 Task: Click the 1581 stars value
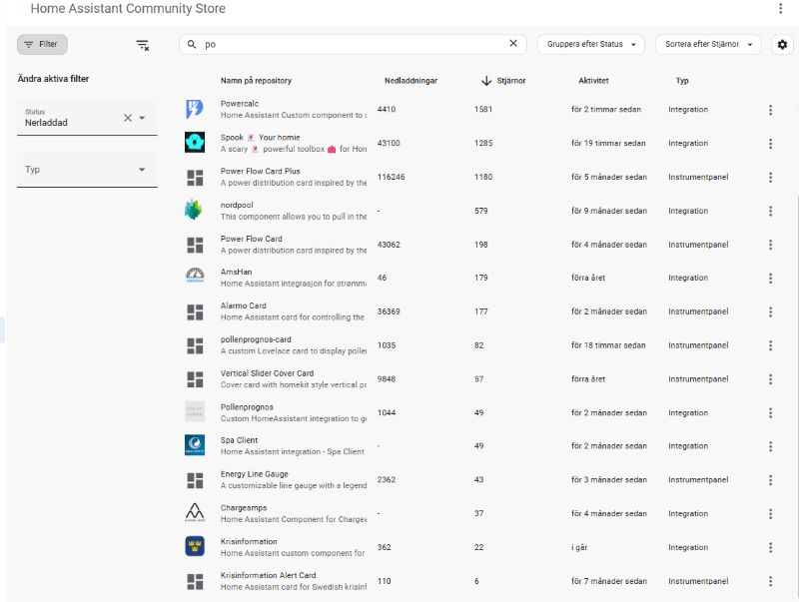[x=483, y=109]
